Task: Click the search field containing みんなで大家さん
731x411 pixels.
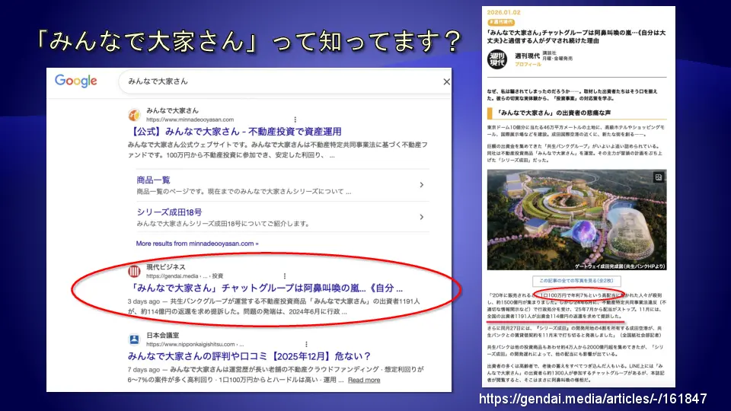Action: click(284, 81)
